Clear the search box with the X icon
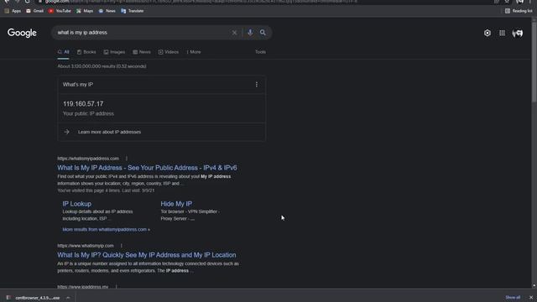The image size is (537, 302). (x=234, y=33)
